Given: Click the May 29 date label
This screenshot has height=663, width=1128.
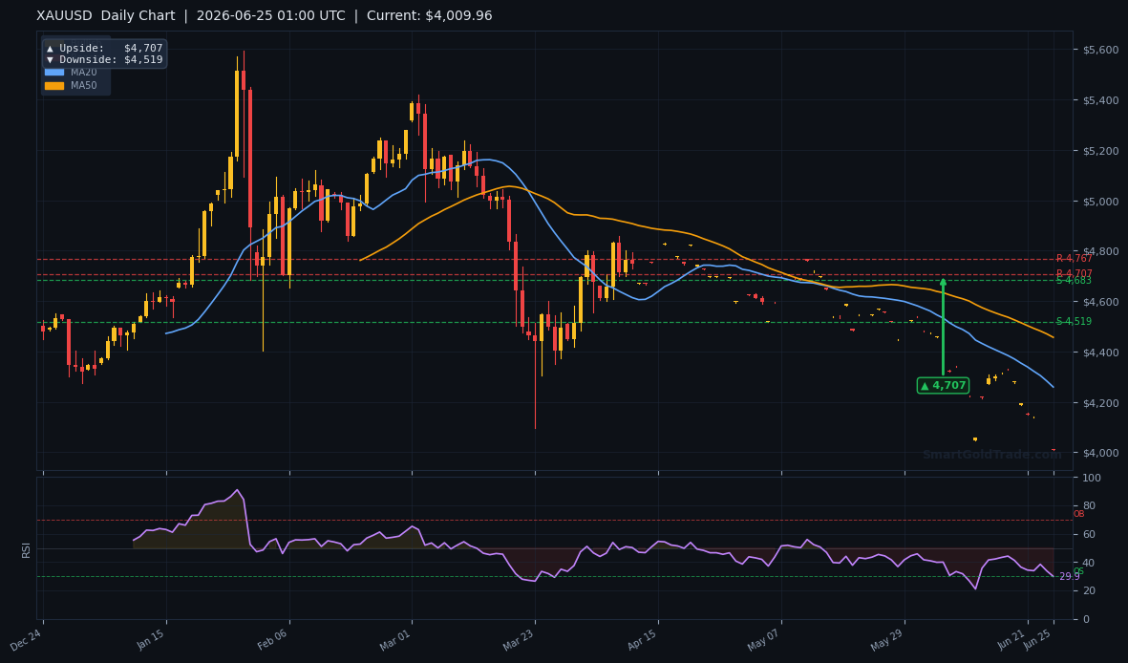Looking at the screenshot, I should pyautogui.click(x=887, y=640).
